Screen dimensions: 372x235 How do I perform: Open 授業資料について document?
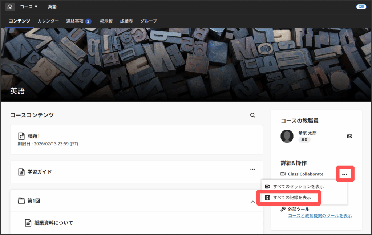tap(53, 223)
